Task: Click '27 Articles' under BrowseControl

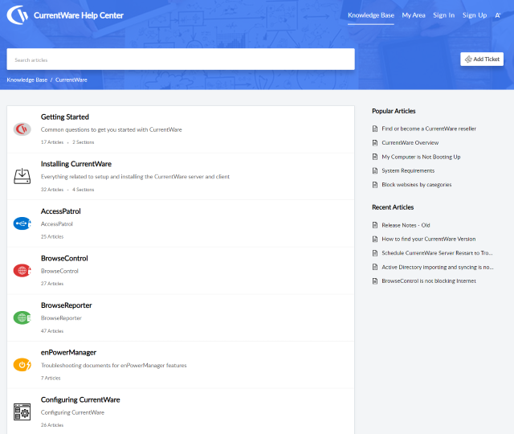Action: pyautogui.click(x=52, y=284)
